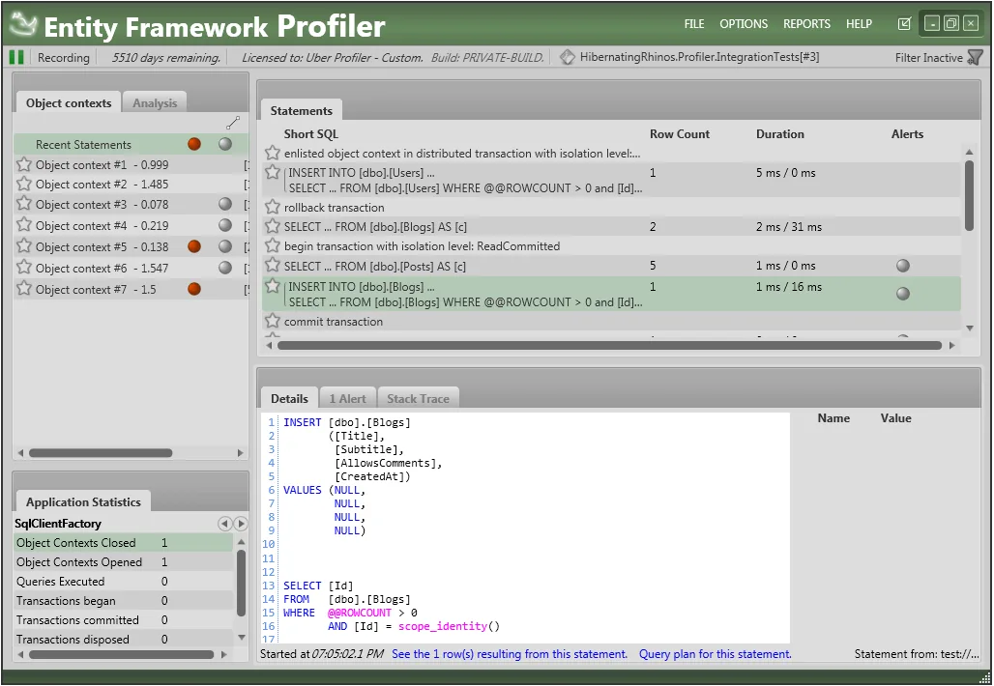Select the Object Contexts Closed statistic
The height and width of the screenshot is (686, 994).
(x=124, y=542)
